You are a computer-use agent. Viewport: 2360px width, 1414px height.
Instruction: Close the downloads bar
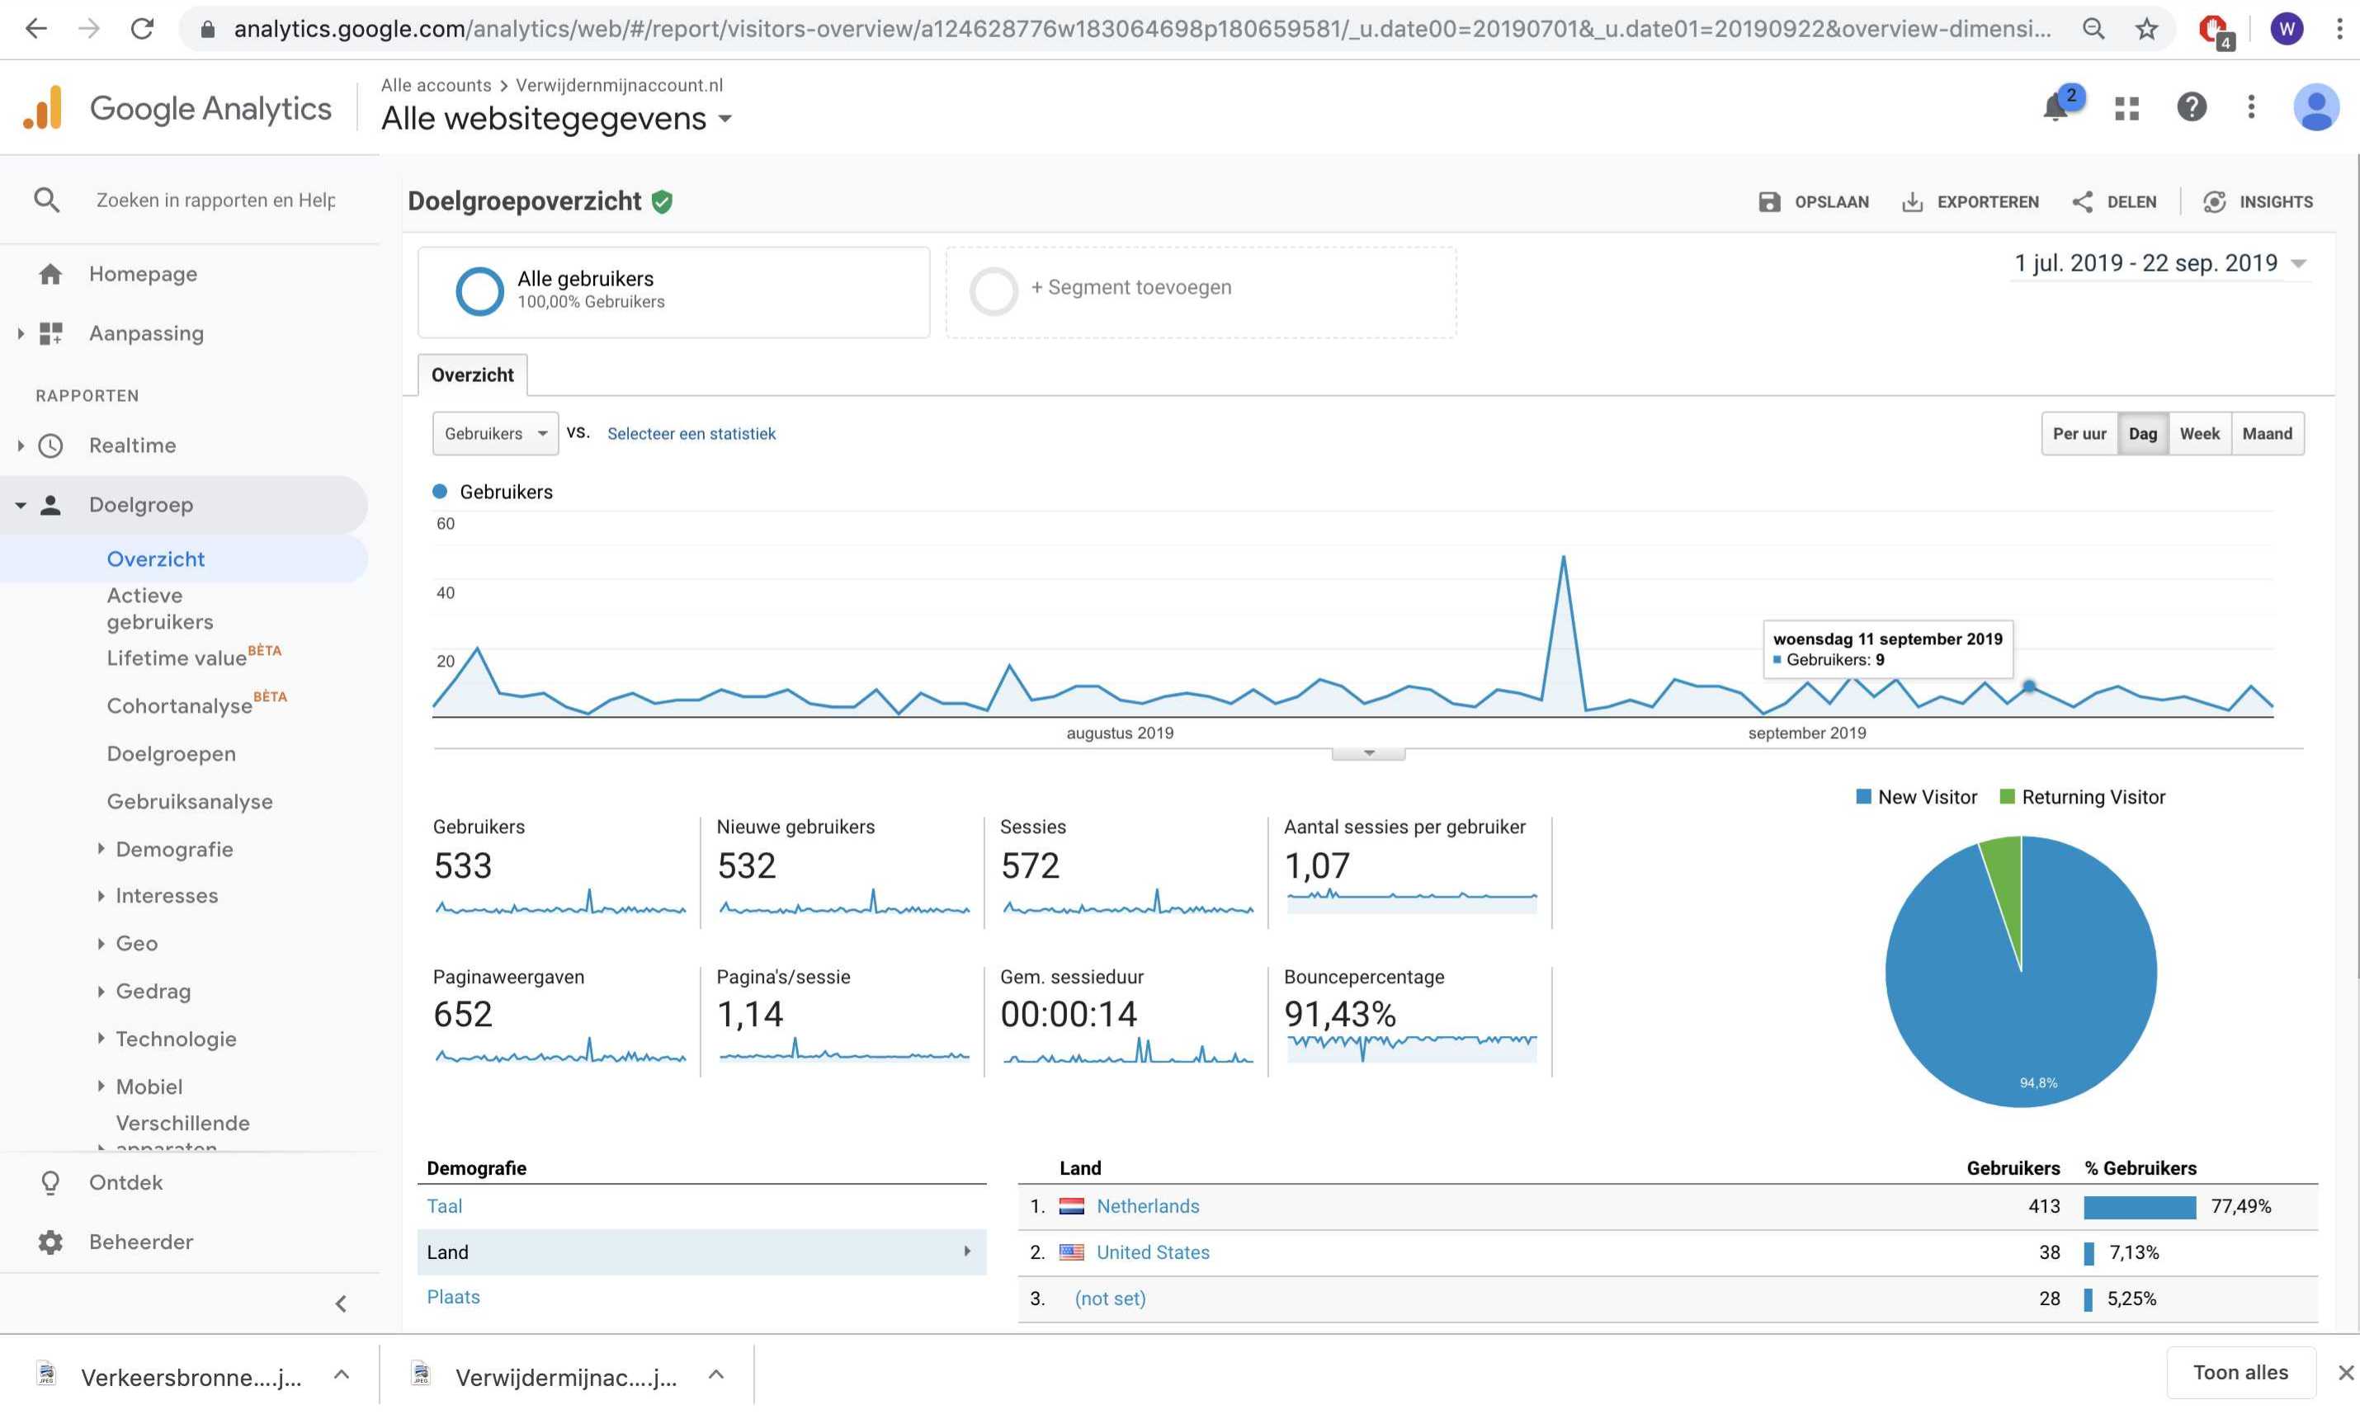point(2345,1373)
